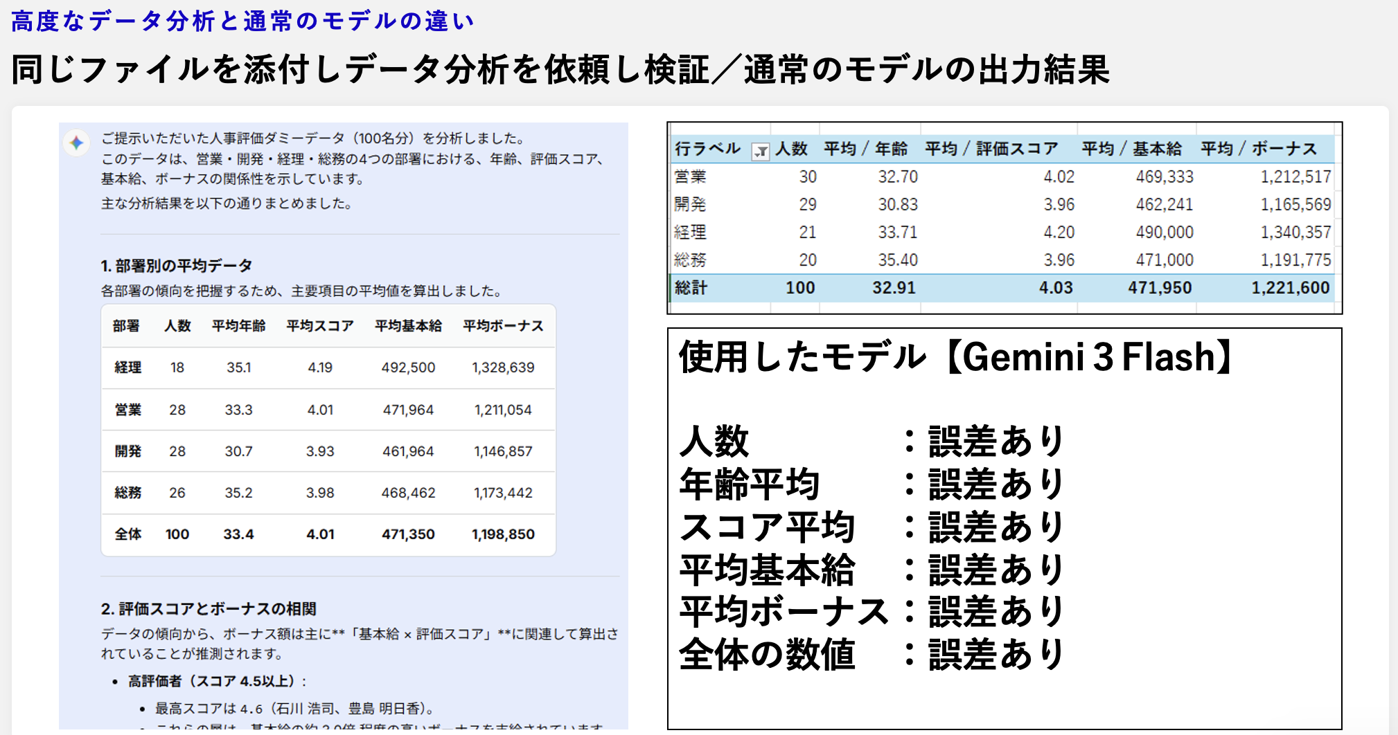Click the 471,950 total base salary cell
This screenshot has width=1398, height=735.
point(1160,288)
